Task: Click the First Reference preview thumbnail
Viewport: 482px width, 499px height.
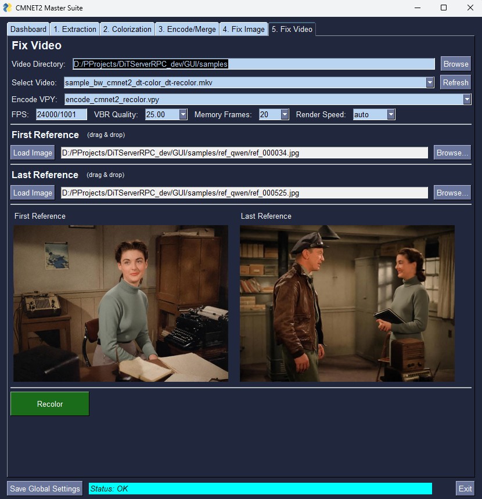Action: pos(121,303)
